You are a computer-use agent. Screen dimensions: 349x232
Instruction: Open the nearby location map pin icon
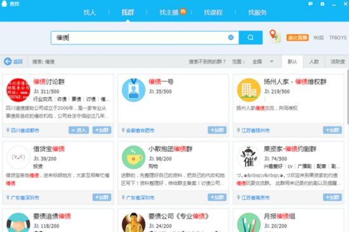point(275,36)
